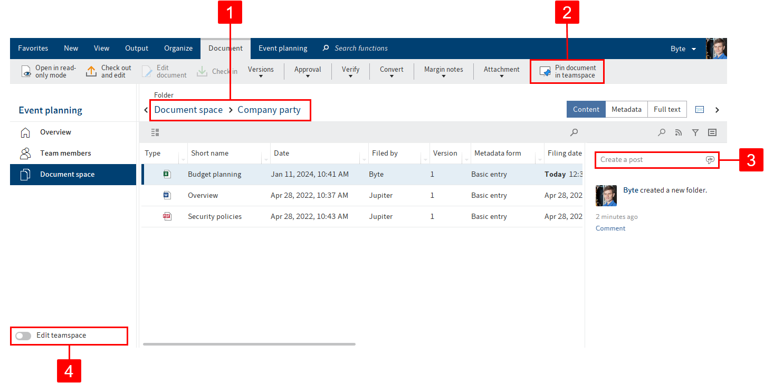This screenshot has height=383, width=764.
Task: Open the Organize ribbon tab
Action: [178, 48]
